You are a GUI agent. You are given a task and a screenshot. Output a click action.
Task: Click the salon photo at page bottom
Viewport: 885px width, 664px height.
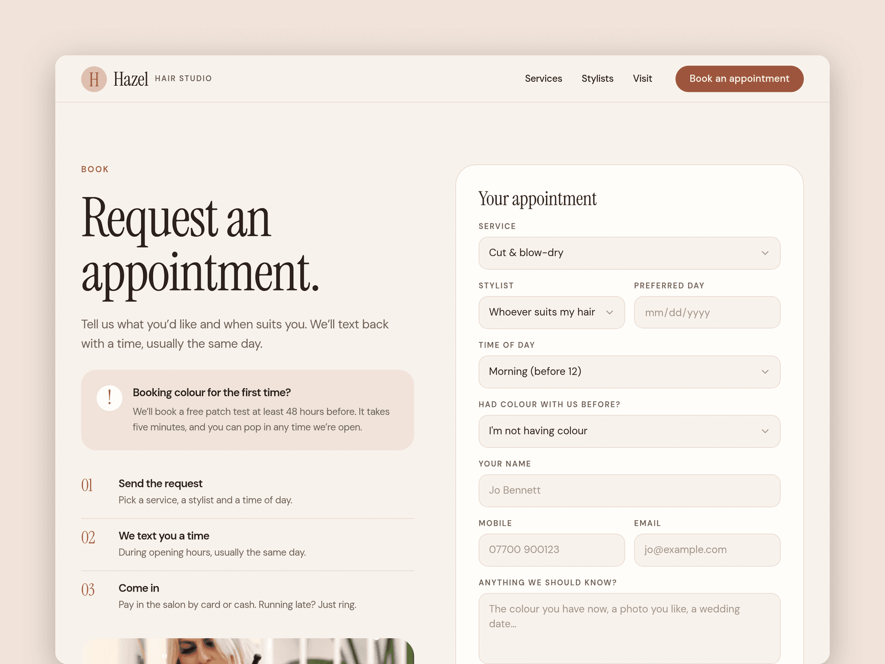pos(248,651)
